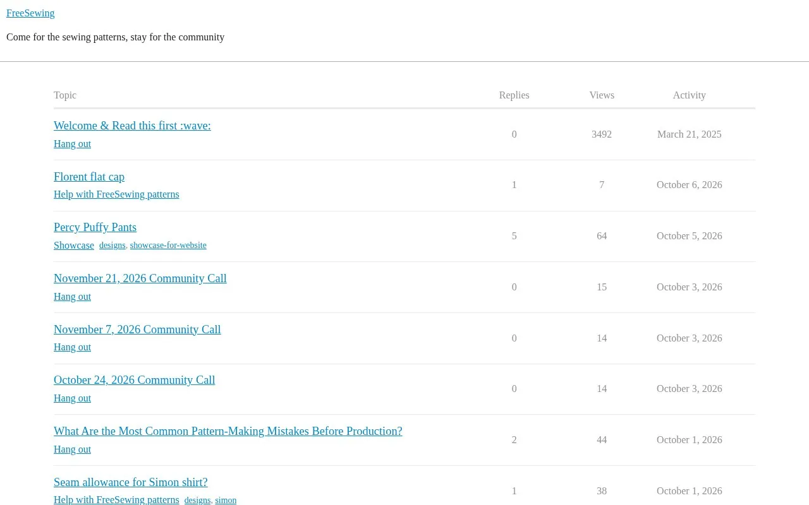Click Hang out category under Welcome topic
This screenshot has width=809, height=505.
pos(72,144)
